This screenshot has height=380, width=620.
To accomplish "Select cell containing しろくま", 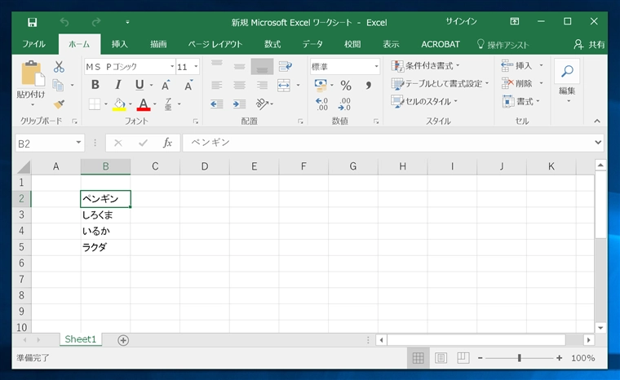I will pyautogui.click(x=105, y=215).
